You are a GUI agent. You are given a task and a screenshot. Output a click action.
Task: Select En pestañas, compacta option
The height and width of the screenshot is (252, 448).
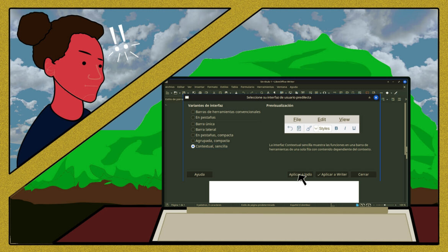point(212,135)
